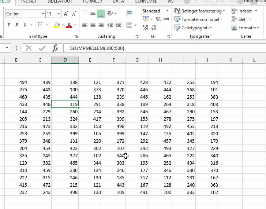The height and width of the screenshot is (209, 266).
Task: Increase decimal places
Action: (145, 27)
